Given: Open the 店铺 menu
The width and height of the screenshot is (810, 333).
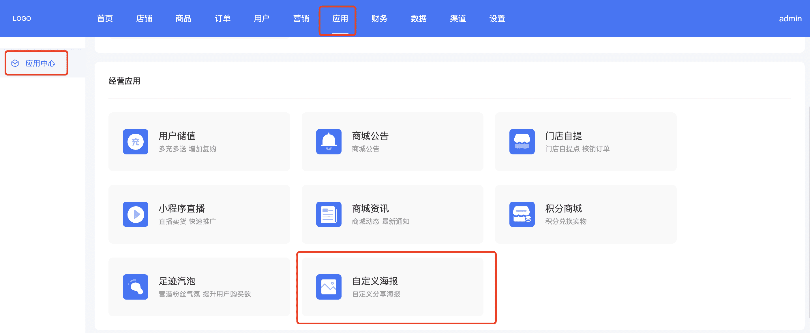Looking at the screenshot, I should point(144,18).
